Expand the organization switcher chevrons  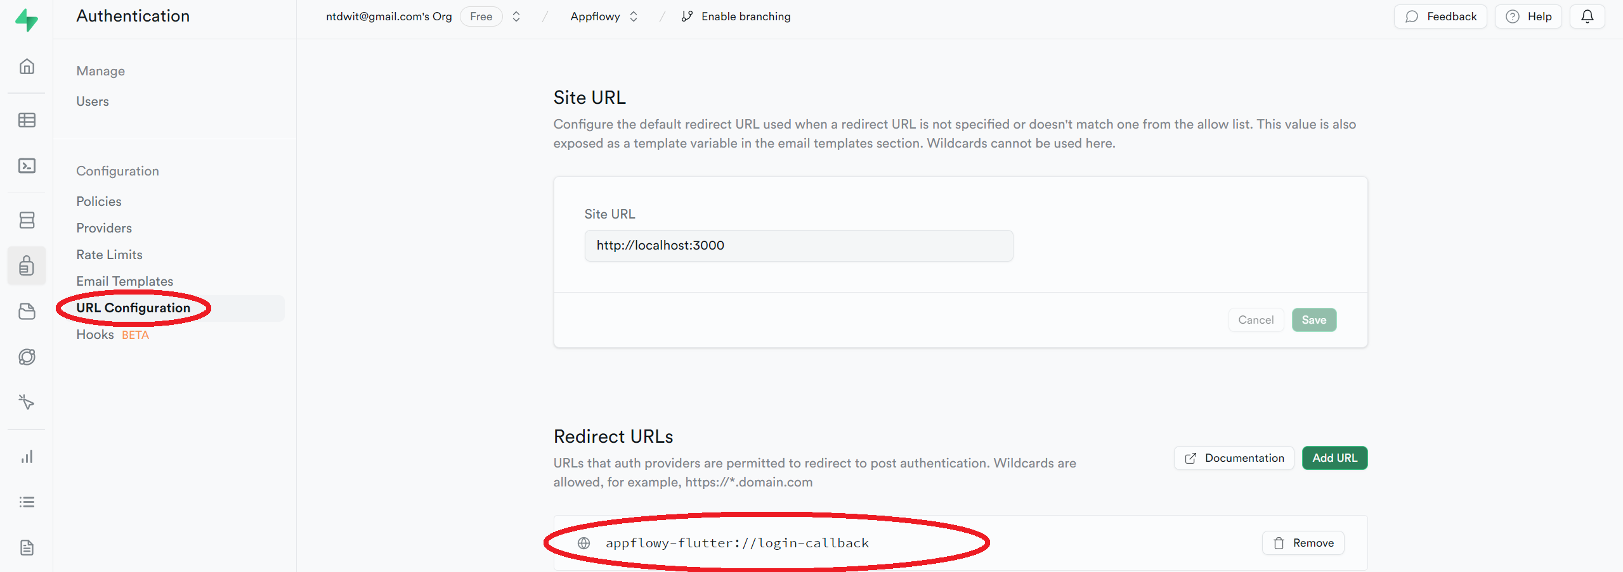[516, 16]
